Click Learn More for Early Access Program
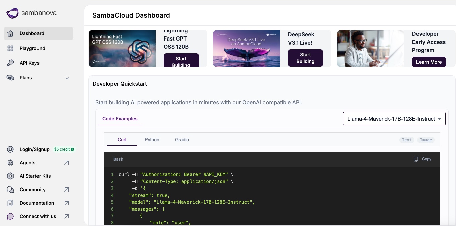The width and height of the screenshot is (456, 226). tap(429, 62)
